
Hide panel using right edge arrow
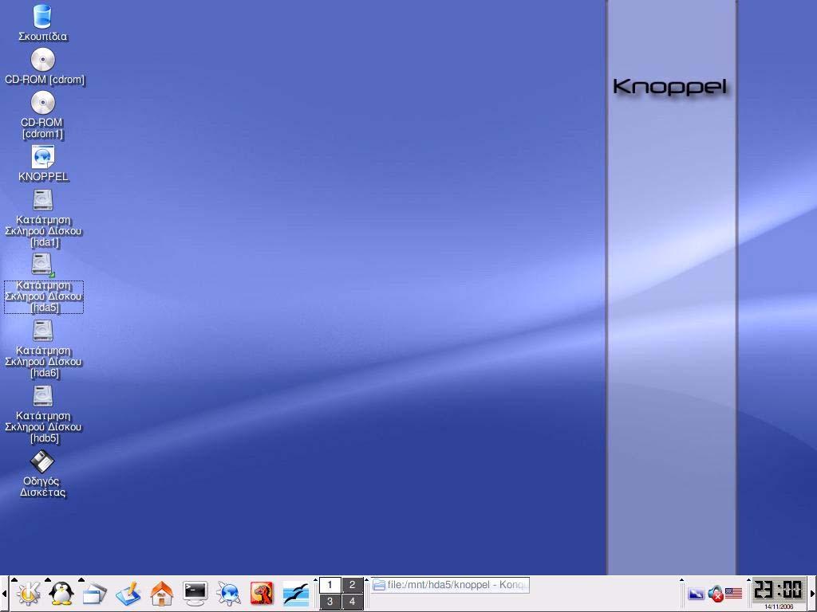click(x=812, y=594)
